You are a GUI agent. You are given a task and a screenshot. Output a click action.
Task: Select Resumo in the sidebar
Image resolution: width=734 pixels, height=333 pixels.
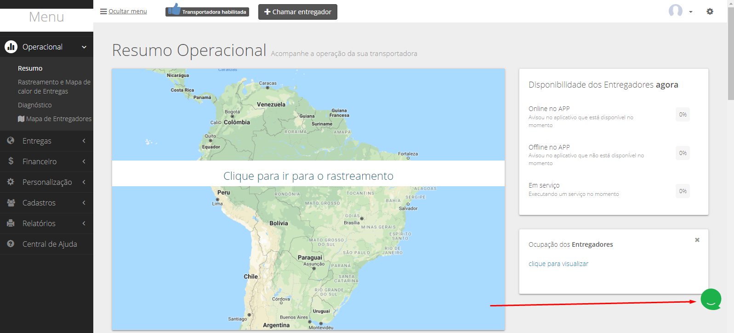point(30,68)
